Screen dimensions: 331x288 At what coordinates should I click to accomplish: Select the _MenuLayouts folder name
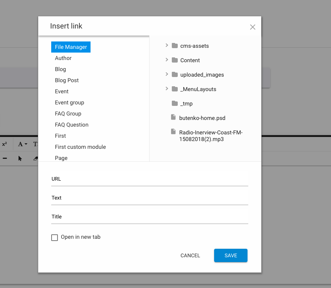click(198, 89)
